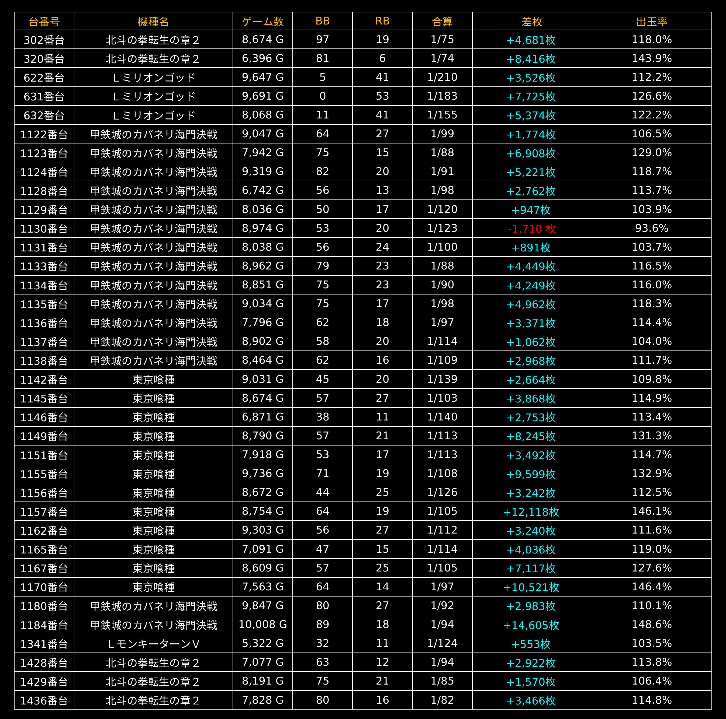Click the 302番台 machine number cell

(x=44, y=40)
